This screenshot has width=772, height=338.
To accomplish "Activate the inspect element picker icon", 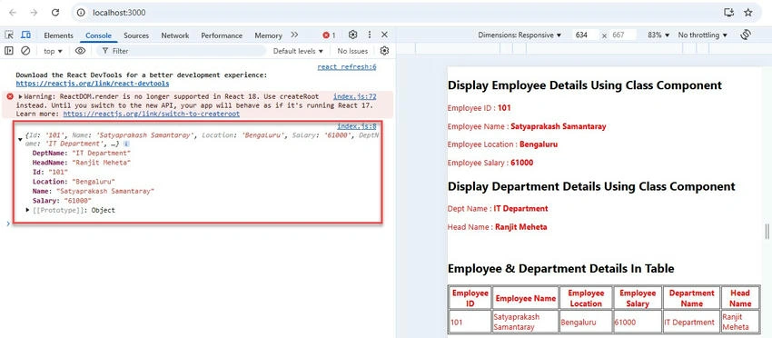I will (x=9, y=35).
